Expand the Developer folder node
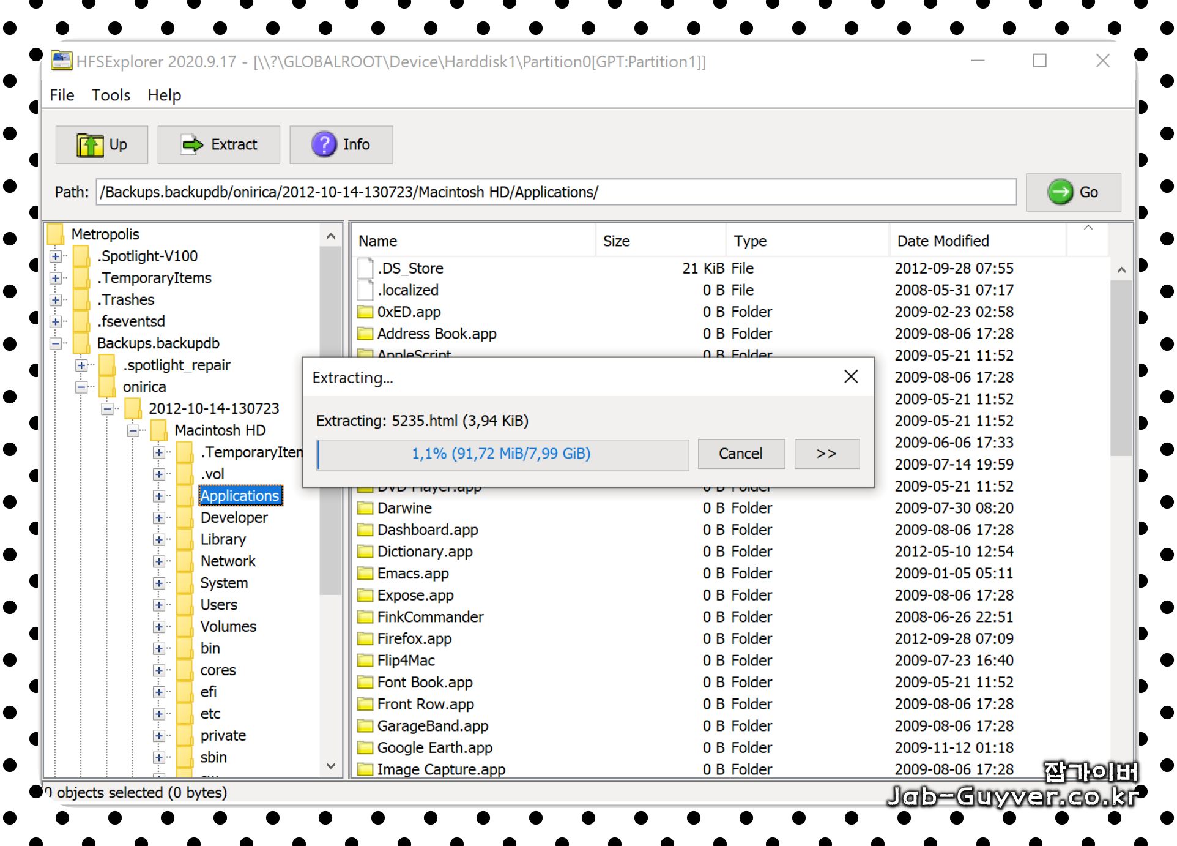1177x846 pixels. [159, 518]
